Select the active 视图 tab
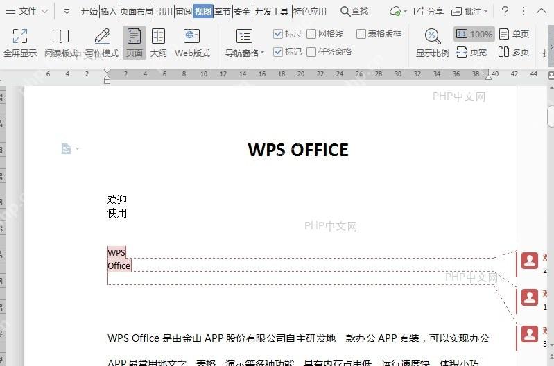Screen dimensions: 554x366 pyautogui.click(x=203, y=11)
